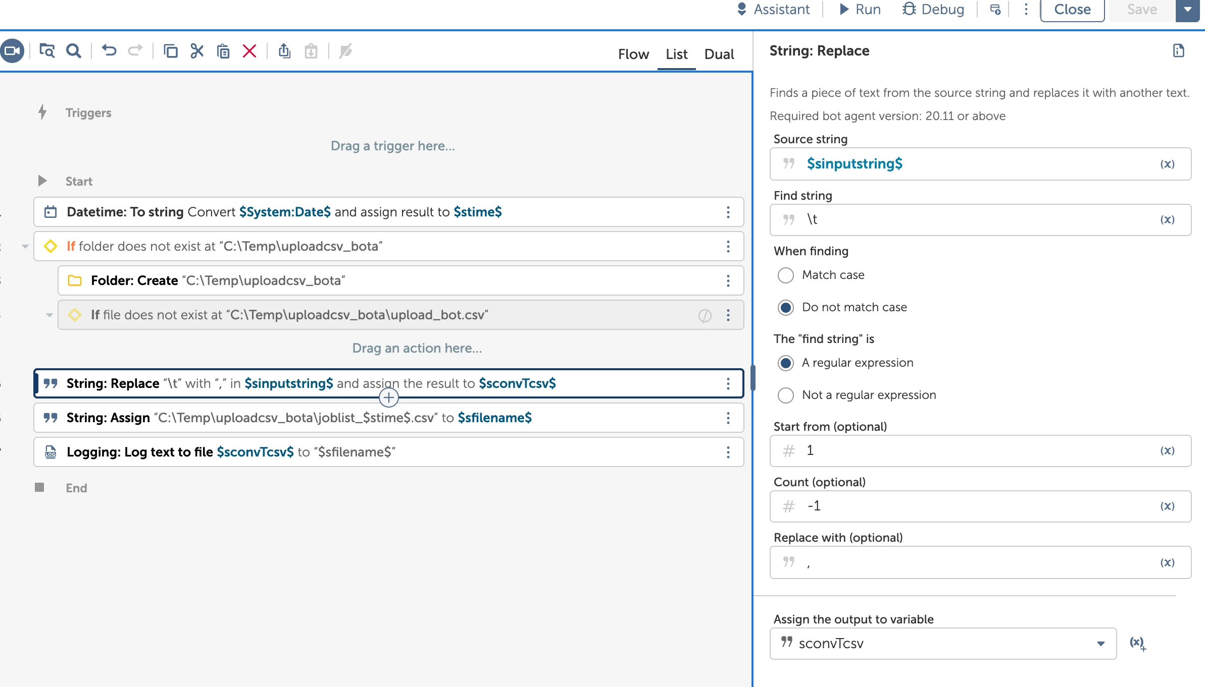Open the String: Replace documentation icon
Screen dimensions: 1205x687
[x=1178, y=51]
